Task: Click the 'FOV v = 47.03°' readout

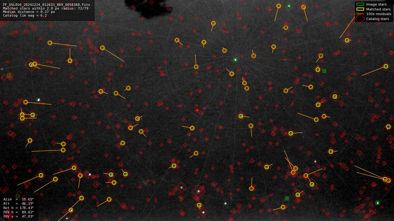Action: tap(18, 216)
